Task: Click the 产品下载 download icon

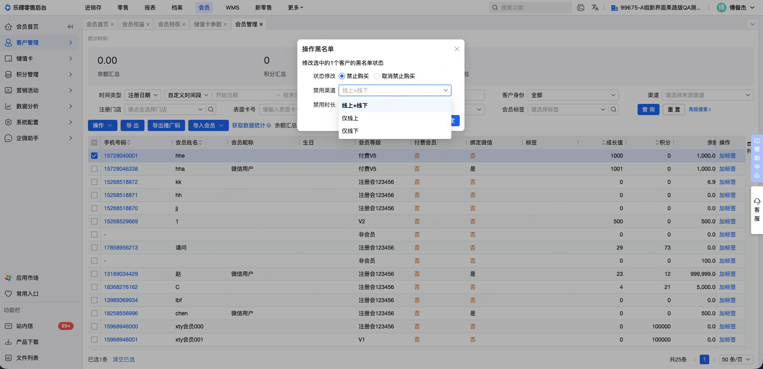Action: pos(8,342)
